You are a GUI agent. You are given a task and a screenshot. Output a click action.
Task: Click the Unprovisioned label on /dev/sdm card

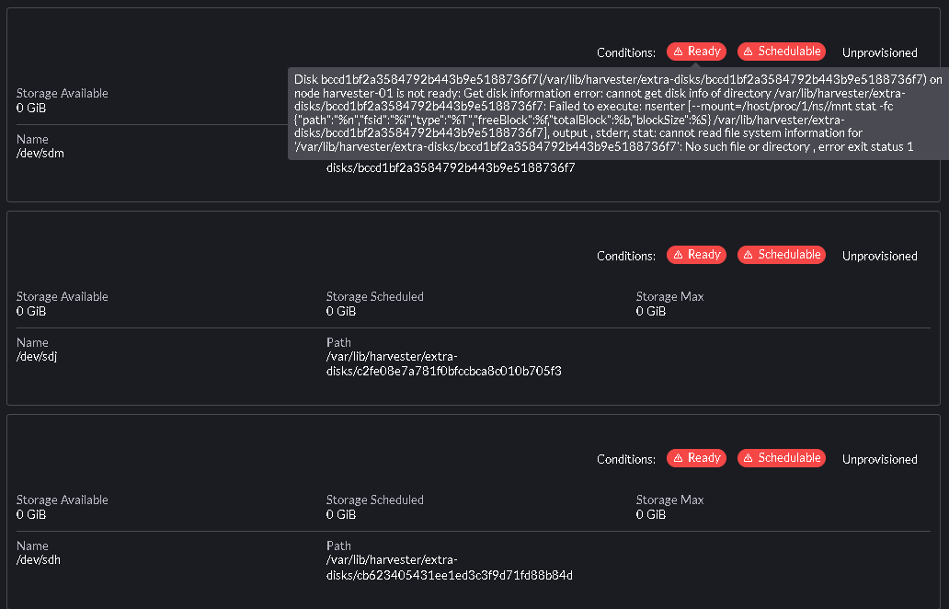pyautogui.click(x=879, y=53)
